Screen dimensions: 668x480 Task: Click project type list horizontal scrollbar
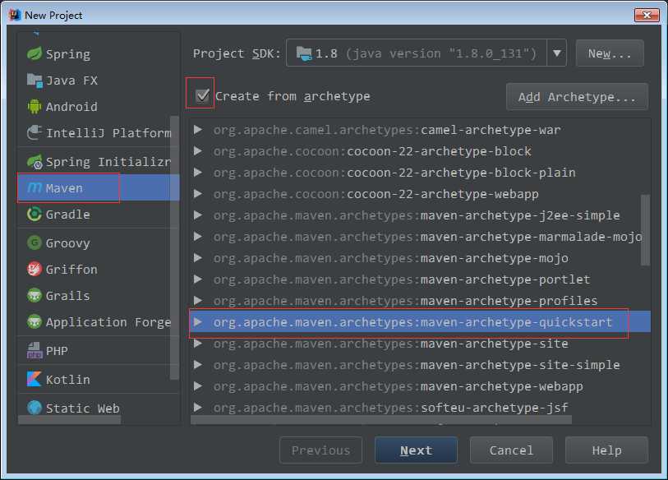click(70, 420)
